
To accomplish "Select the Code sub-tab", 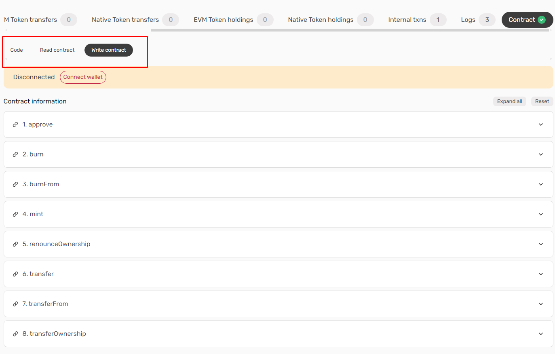I will [x=17, y=50].
